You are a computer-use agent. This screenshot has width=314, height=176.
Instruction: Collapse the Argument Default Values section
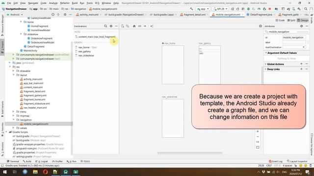266,53
